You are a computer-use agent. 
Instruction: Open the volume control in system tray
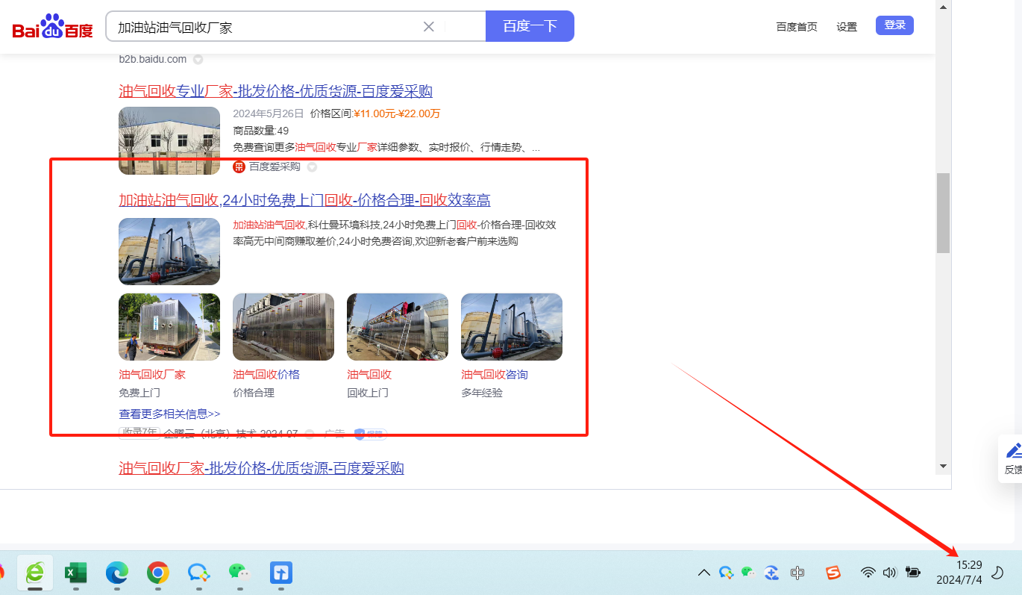(889, 573)
